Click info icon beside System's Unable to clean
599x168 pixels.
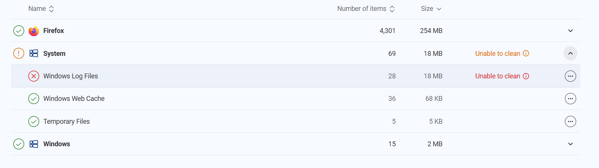526,53
